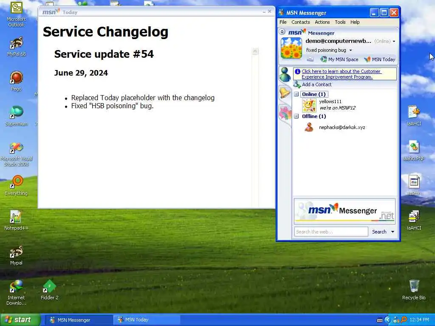This screenshot has height=326, width=435.
Task: Select contact yellows111
Action: tap(330, 101)
